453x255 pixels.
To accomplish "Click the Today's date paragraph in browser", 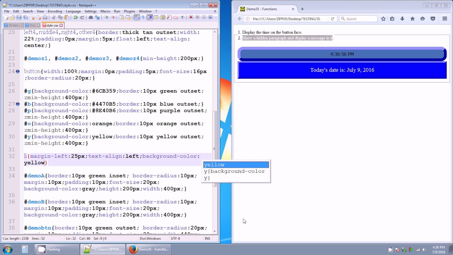I will pos(342,70).
